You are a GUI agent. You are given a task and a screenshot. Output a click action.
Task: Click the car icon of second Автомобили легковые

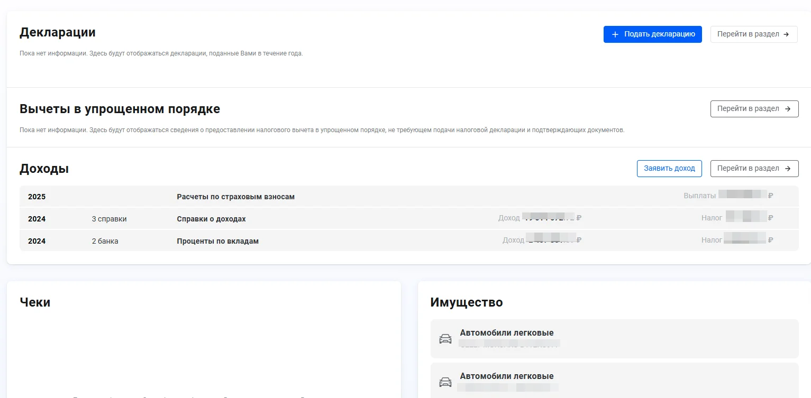tap(445, 382)
